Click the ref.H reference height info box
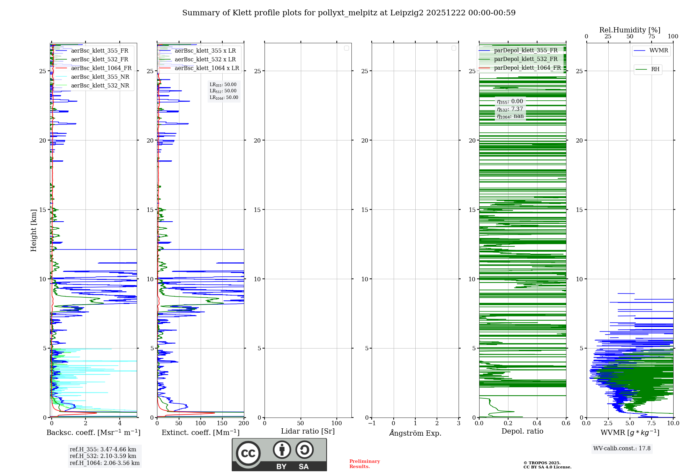 click(104, 456)
